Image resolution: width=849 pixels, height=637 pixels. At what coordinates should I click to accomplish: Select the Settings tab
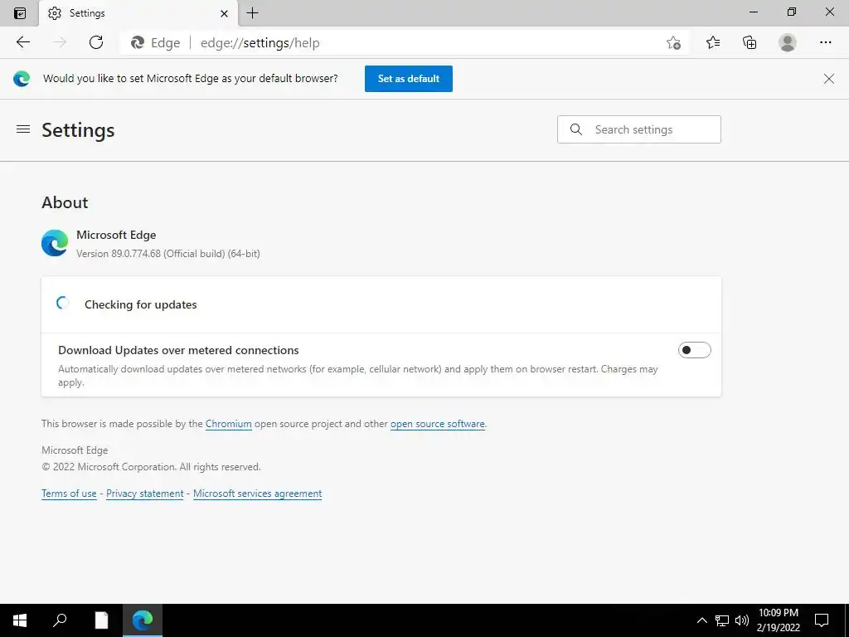pos(138,13)
